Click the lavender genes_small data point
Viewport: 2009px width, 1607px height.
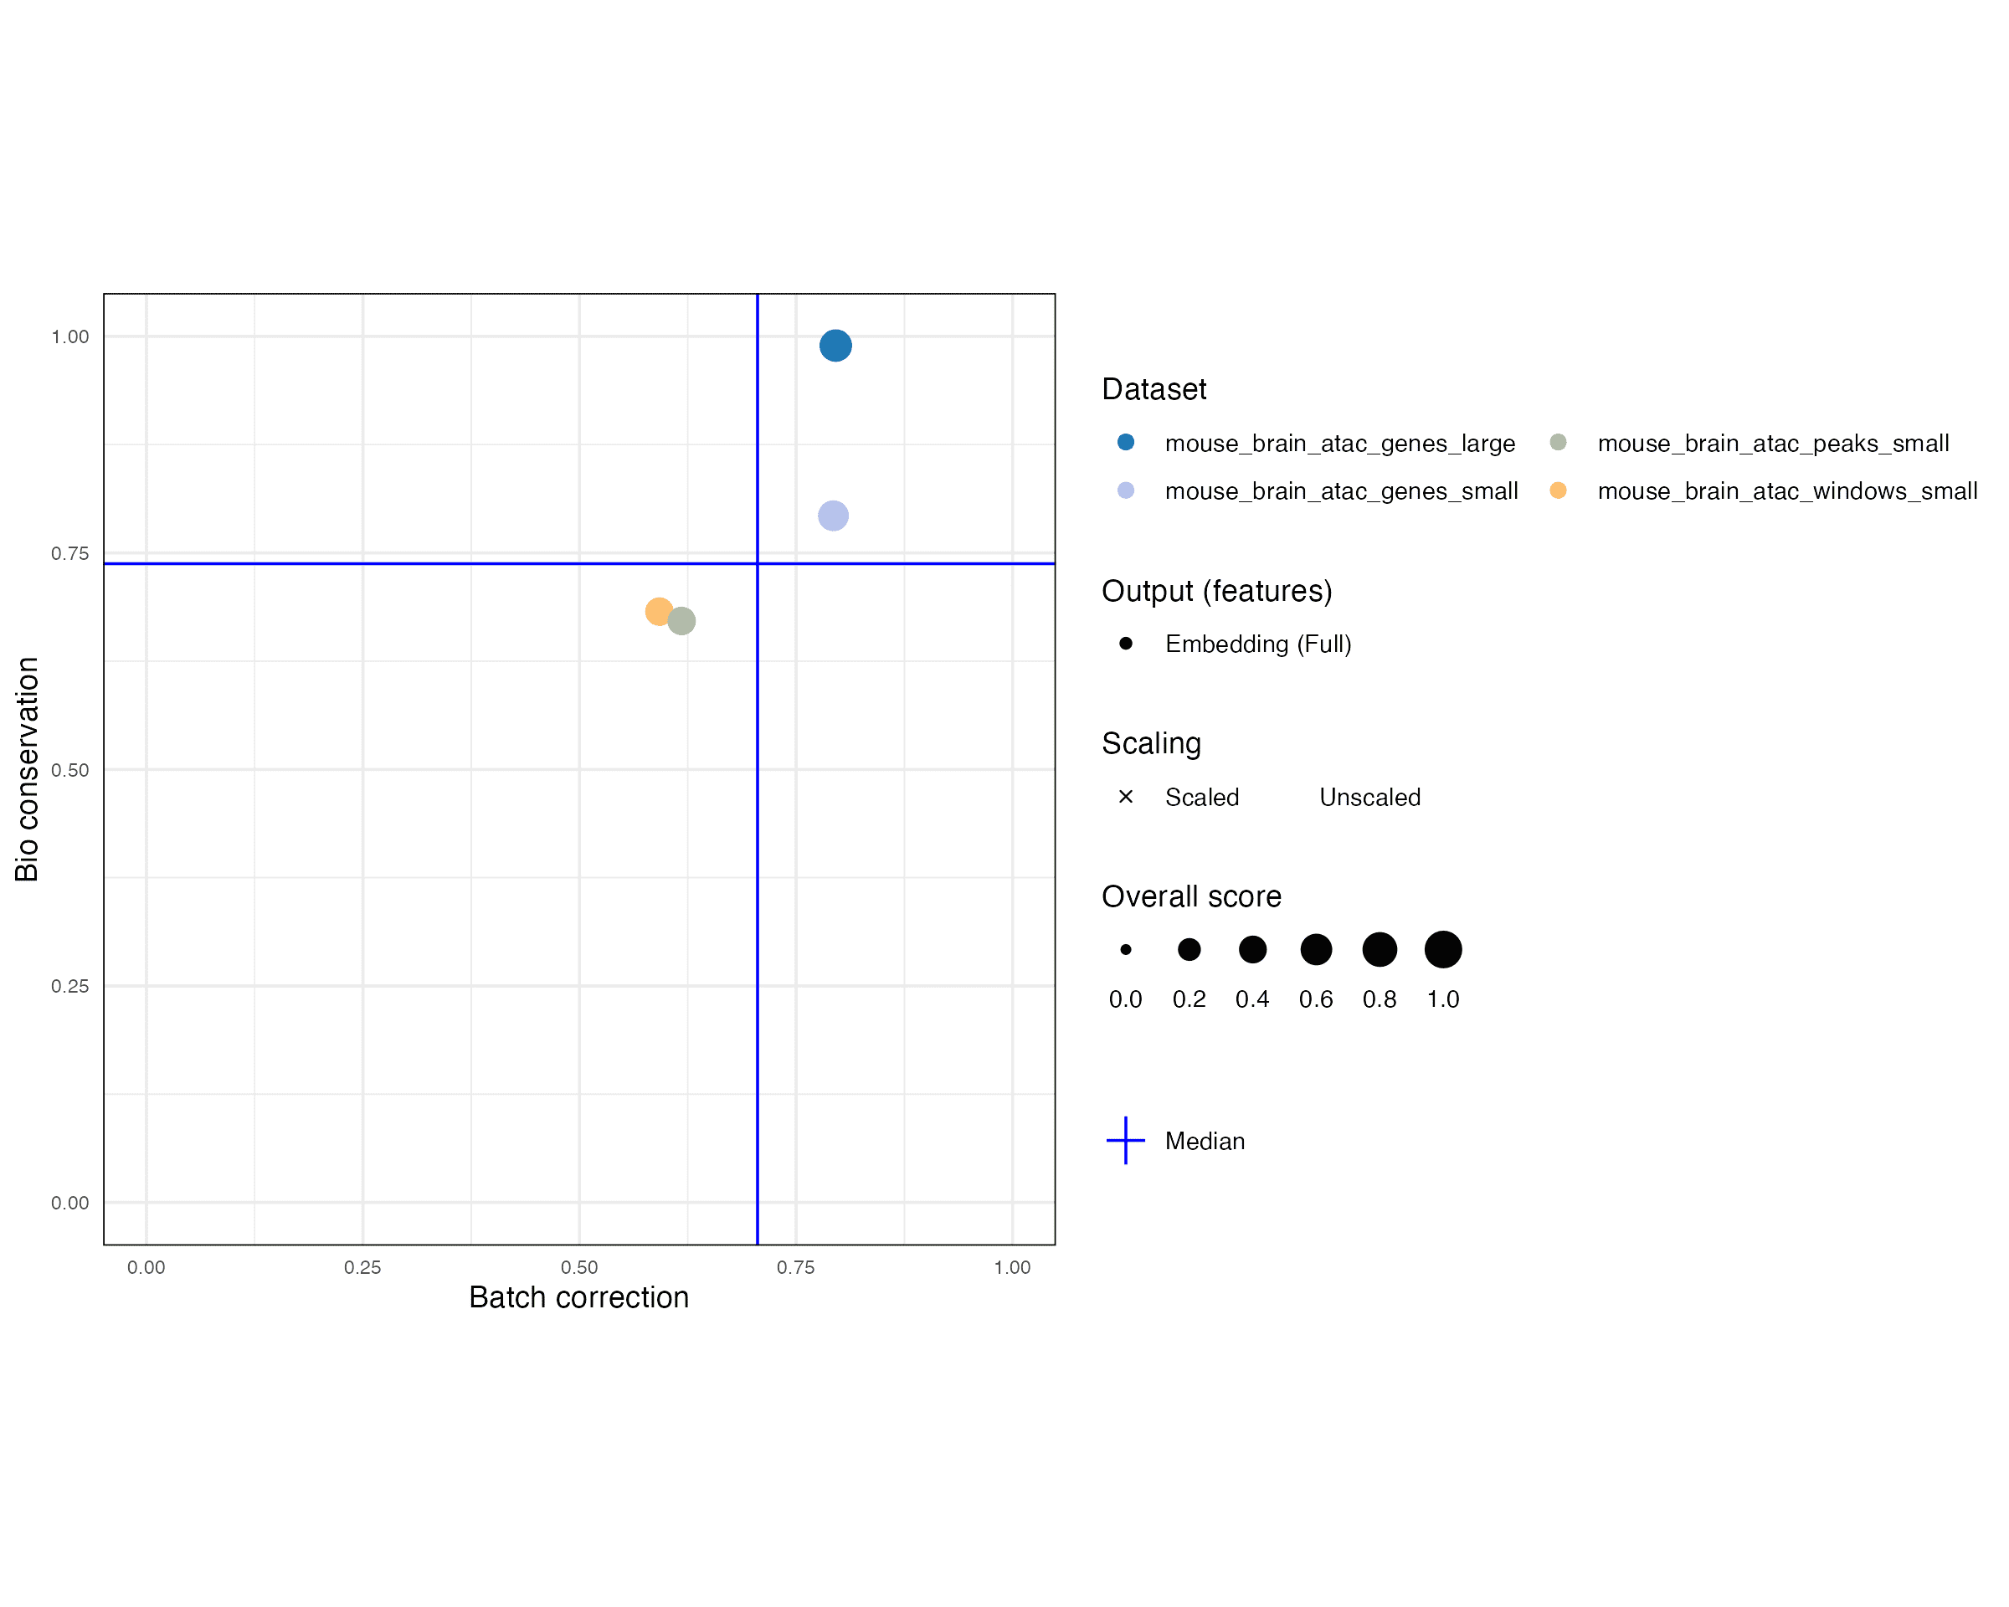click(x=833, y=516)
